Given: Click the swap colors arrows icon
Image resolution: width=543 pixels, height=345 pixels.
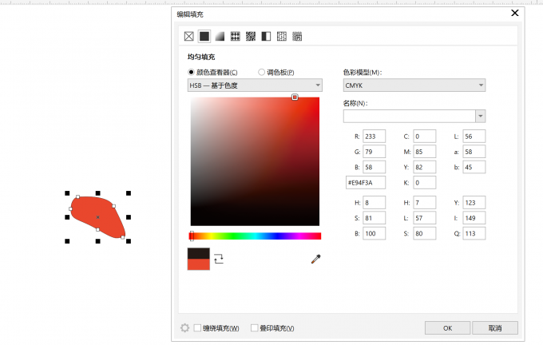Looking at the screenshot, I should (219, 259).
